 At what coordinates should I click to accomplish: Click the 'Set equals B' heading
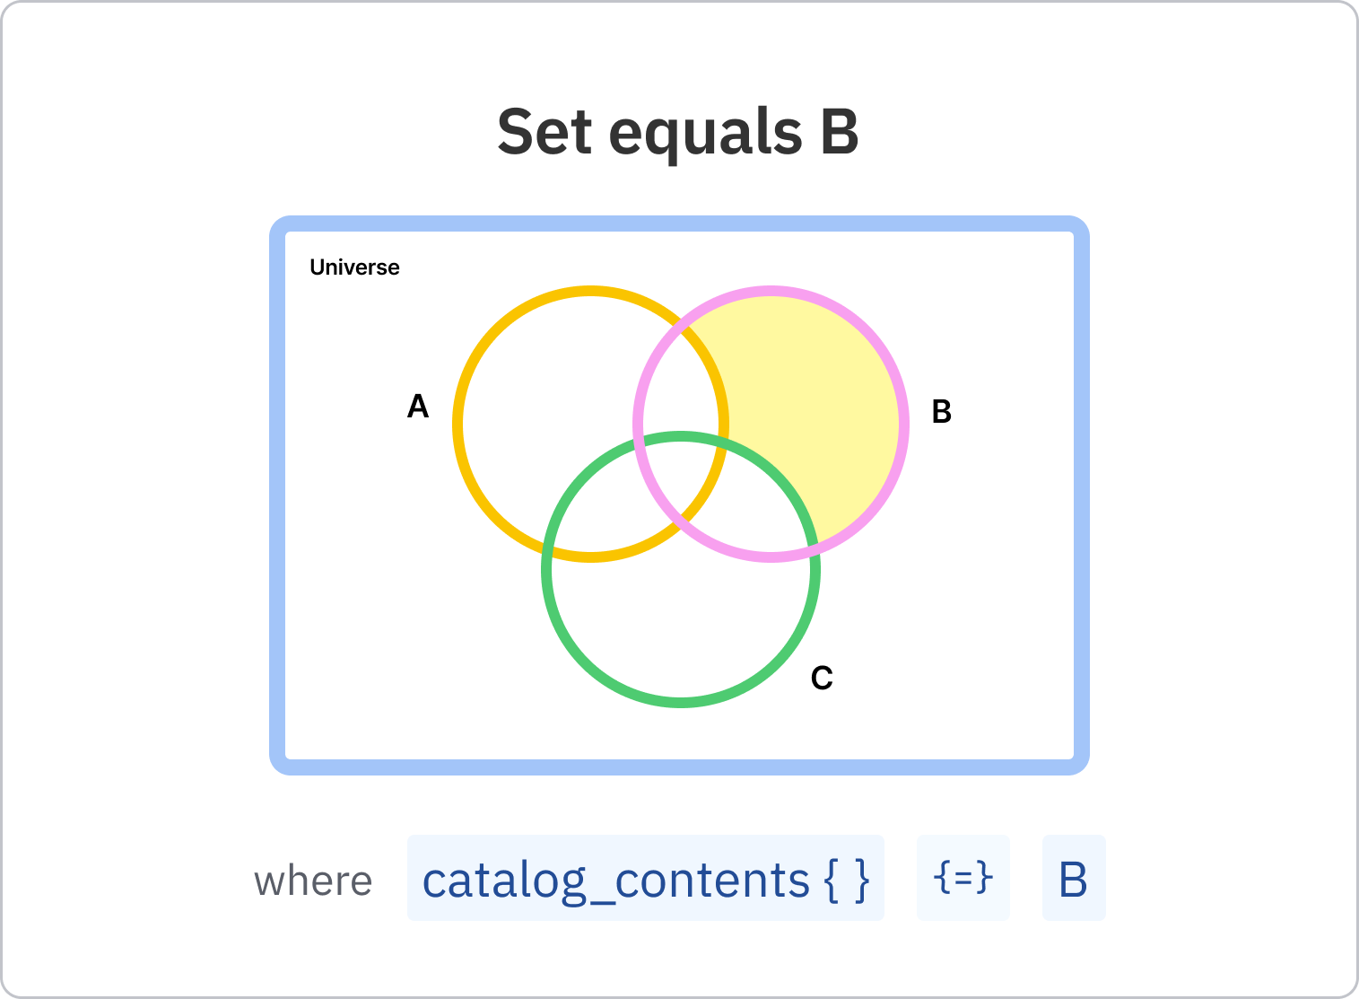point(678,132)
